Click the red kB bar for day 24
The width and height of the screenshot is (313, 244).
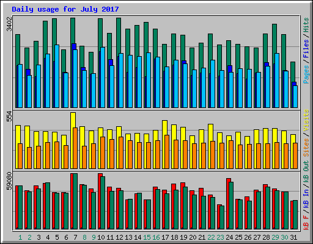(x=228, y=204)
